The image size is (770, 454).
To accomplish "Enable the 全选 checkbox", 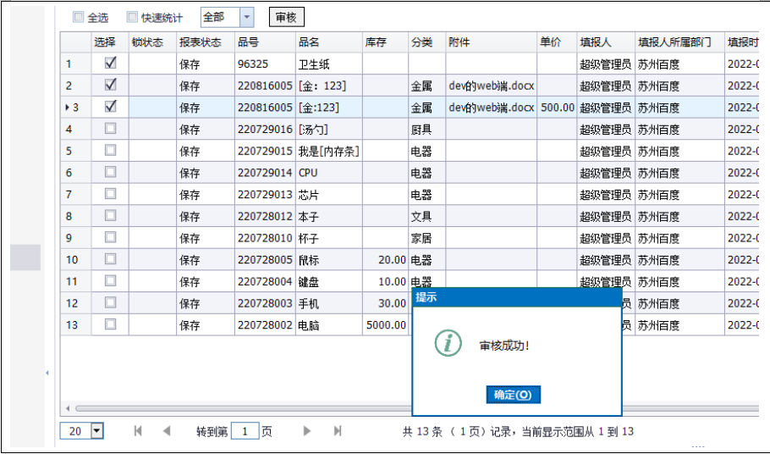I will point(79,17).
